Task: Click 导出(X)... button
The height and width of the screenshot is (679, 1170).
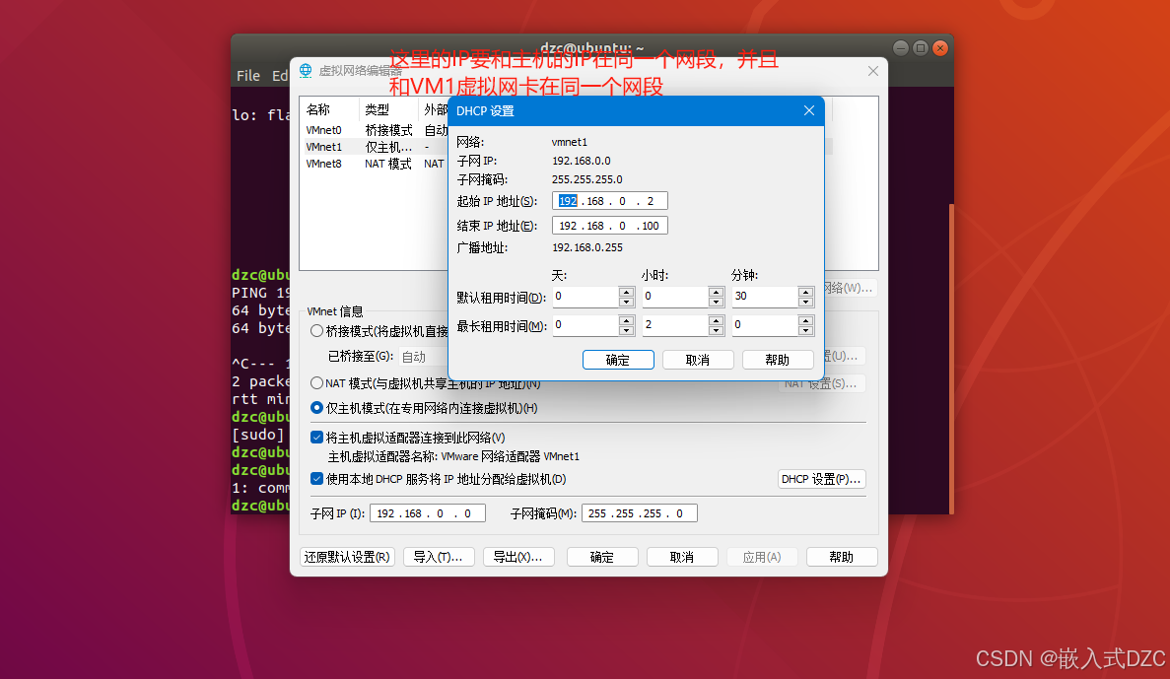Action: pyautogui.click(x=518, y=557)
